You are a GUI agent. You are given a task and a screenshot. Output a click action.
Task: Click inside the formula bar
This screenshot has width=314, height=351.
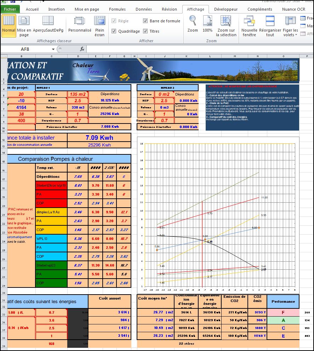tap(200, 49)
